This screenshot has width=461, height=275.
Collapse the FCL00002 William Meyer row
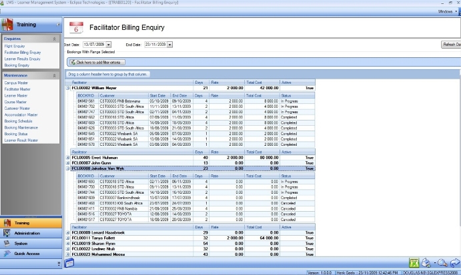tap(67, 87)
